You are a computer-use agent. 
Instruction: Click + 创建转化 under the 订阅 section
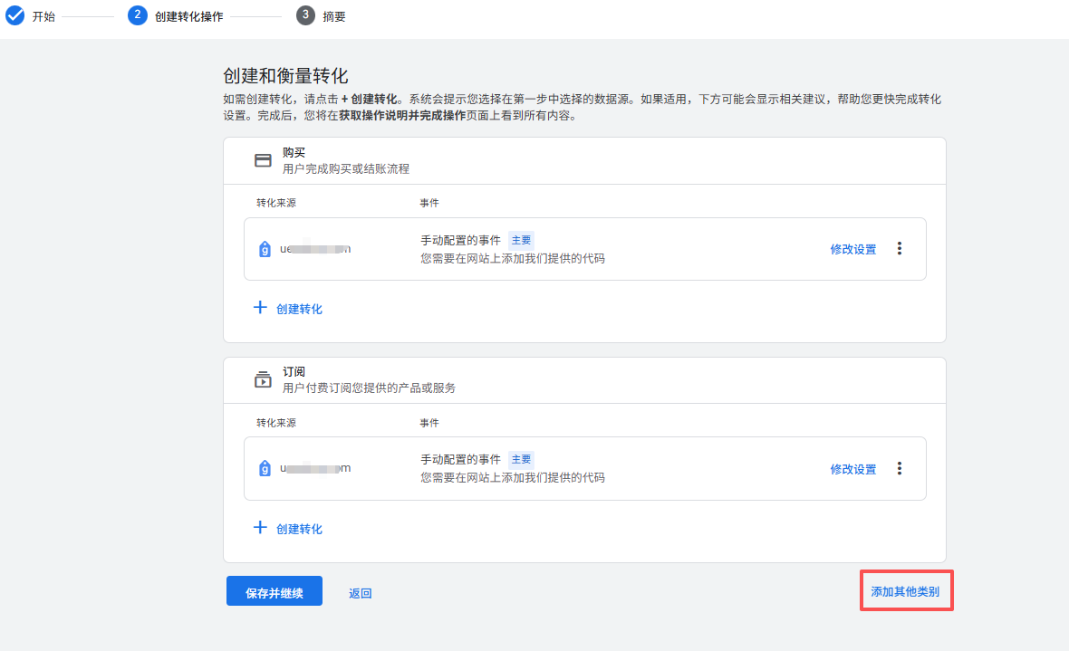coord(288,528)
